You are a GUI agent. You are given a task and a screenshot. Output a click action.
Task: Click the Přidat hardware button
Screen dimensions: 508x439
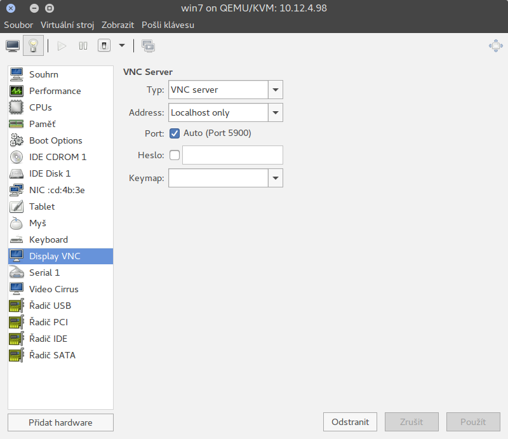[x=60, y=422]
